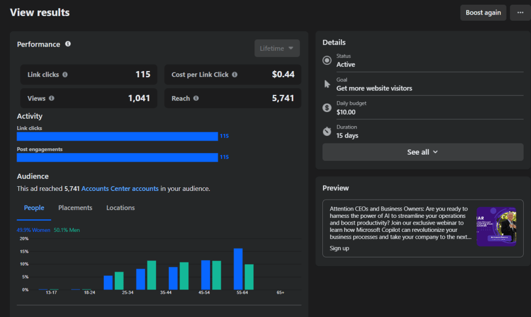Click the Reach info icon
The height and width of the screenshot is (317, 531).
tap(196, 99)
